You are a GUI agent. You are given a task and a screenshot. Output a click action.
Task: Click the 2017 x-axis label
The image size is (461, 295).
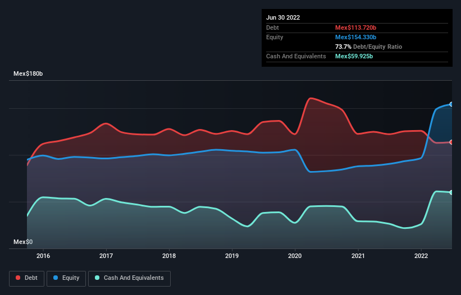106,256
